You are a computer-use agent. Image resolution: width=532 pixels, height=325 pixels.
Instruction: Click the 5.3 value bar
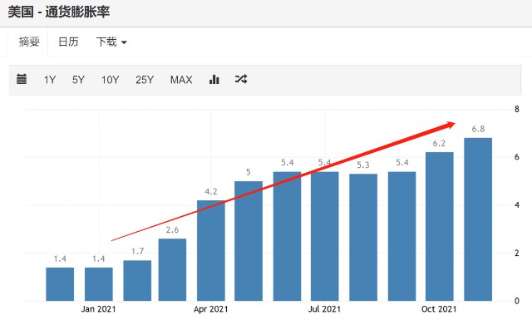tap(363, 238)
